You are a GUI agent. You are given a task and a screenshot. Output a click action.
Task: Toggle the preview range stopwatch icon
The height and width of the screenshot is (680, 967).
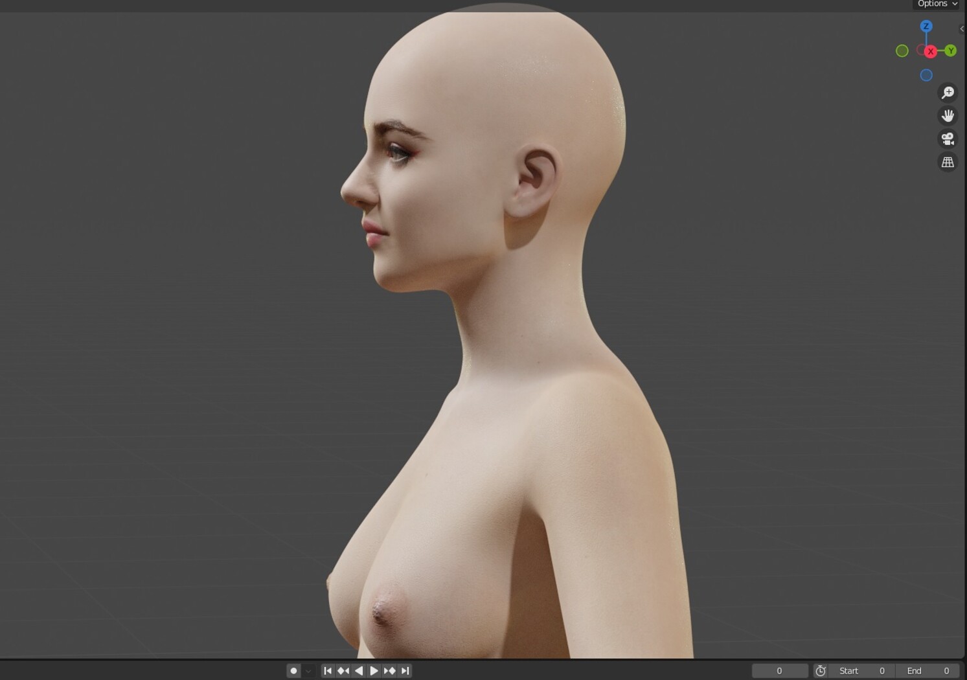click(821, 671)
